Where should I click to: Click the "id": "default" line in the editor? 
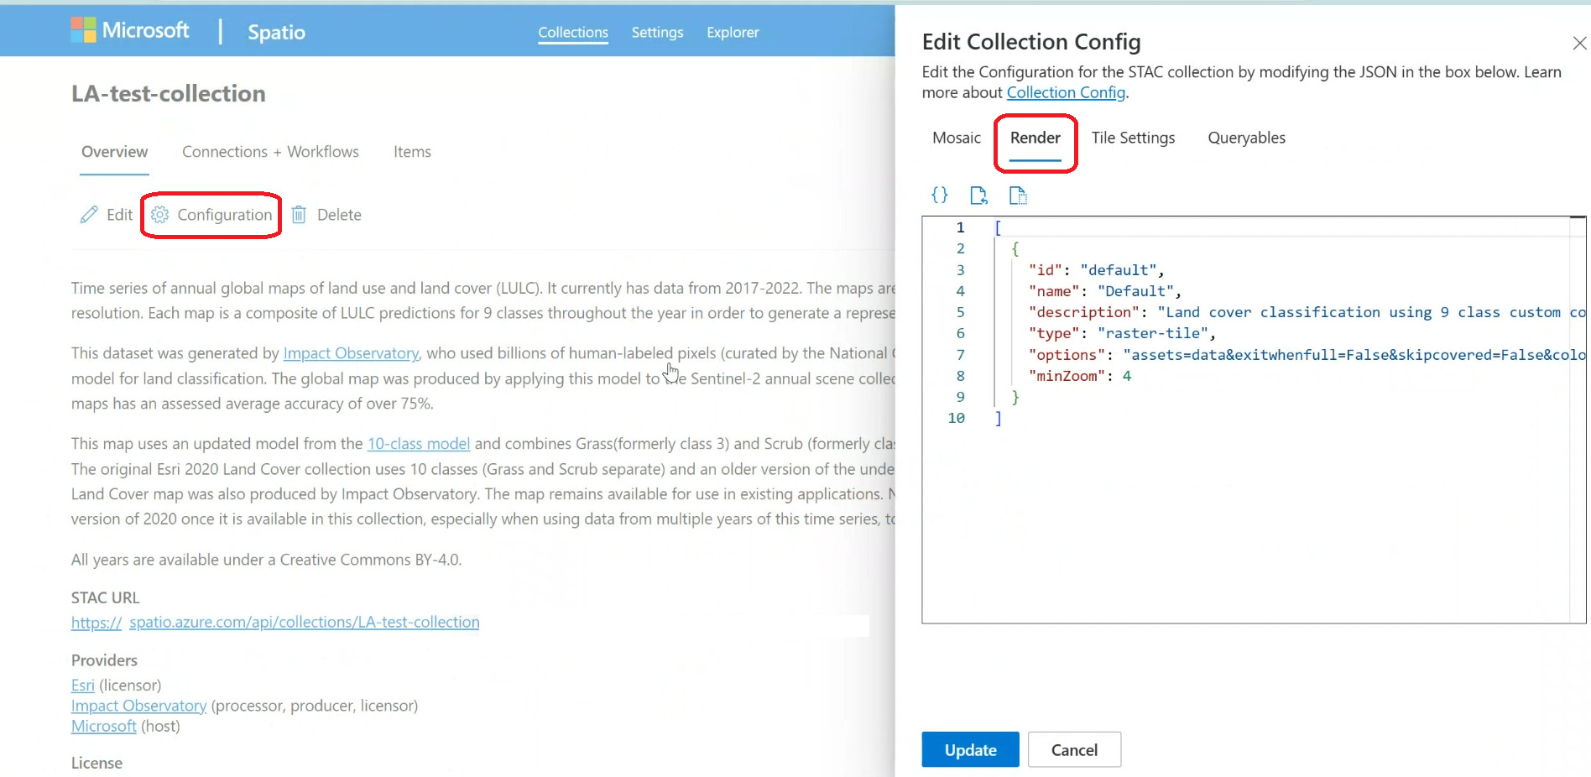click(x=1096, y=270)
